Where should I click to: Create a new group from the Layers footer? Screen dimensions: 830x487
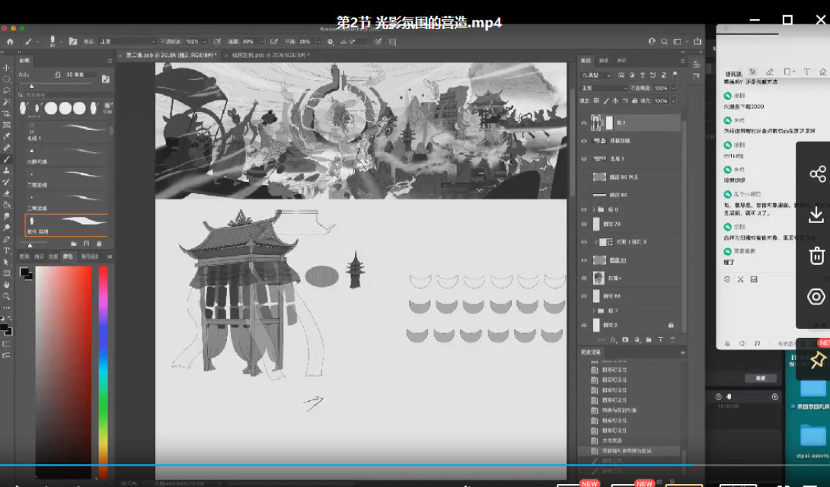[649, 340]
